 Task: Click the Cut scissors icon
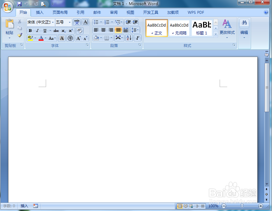click(20, 22)
